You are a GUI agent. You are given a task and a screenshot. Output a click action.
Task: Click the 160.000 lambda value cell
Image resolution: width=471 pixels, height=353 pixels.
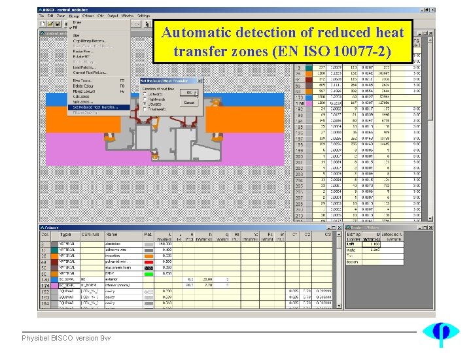164,244
